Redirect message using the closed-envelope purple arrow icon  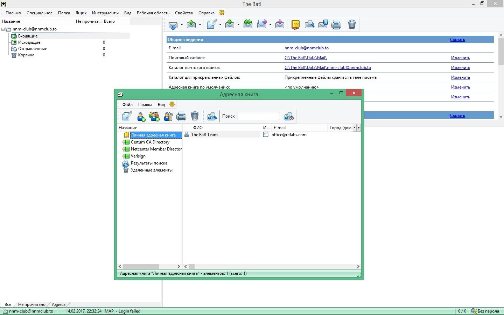pos(280,24)
